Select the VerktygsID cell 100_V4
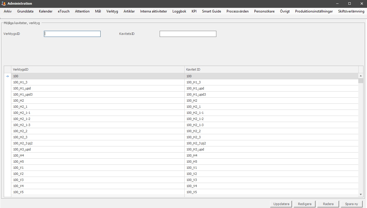The height and width of the screenshot is (208, 367). click(x=98, y=186)
